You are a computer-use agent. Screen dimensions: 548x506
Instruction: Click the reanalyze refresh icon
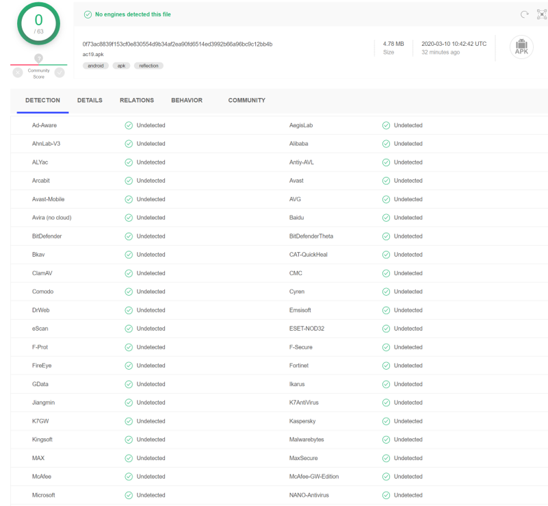click(x=524, y=14)
